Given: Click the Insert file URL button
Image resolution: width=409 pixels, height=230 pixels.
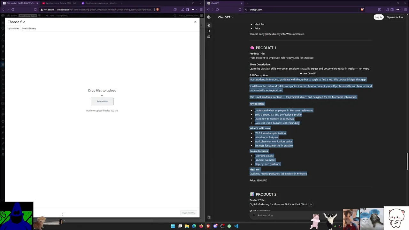Looking at the screenshot, I should [x=189, y=213].
